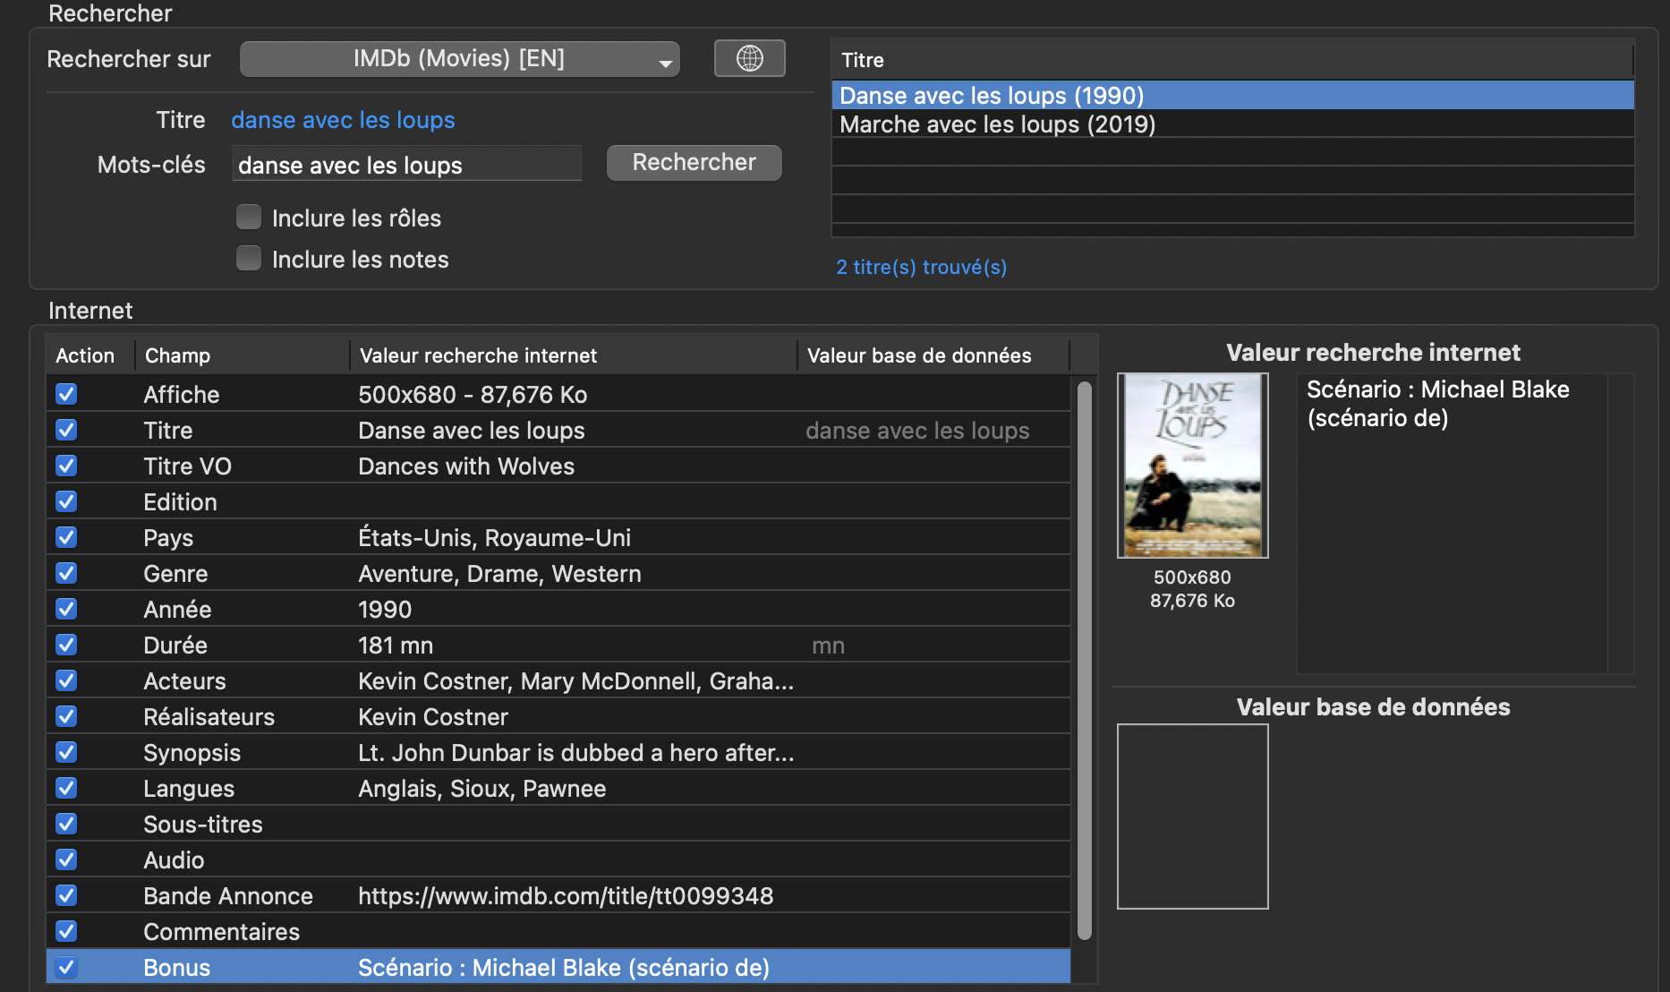Enable the Inclure les rôles checkbox

(x=249, y=218)
